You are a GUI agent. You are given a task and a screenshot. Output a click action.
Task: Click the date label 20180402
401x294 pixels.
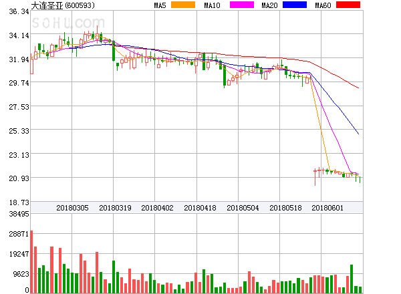[157, 208]
